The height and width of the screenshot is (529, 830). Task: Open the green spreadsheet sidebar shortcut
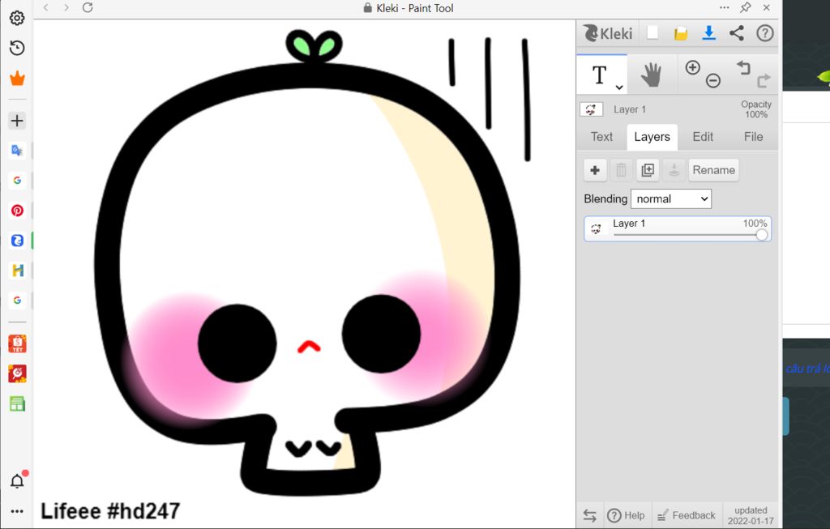(17, 404)
